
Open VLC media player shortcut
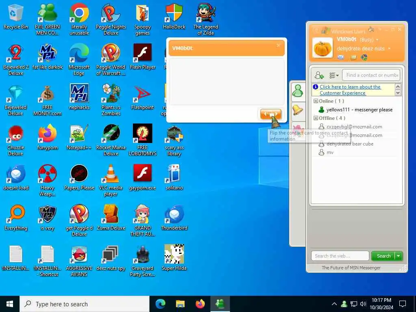click(110, 181)
